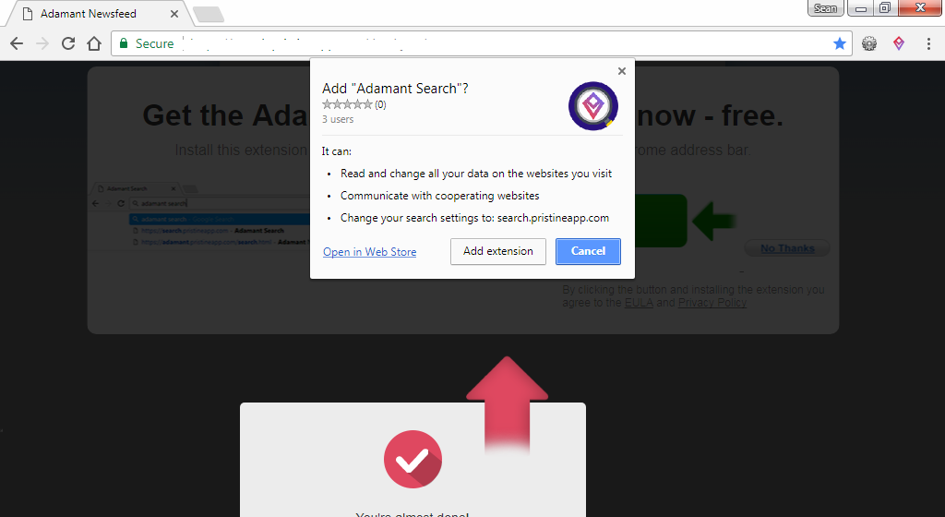Click the Secure label in address bar
The height and width of the screenshot is (517, 945).
click(x=154, y=43)
